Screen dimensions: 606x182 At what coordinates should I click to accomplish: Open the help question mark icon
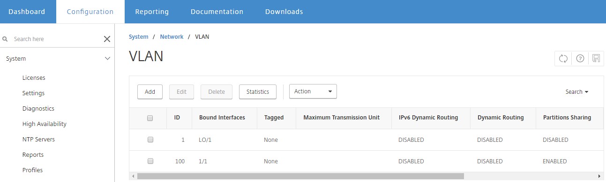(580, 58)
